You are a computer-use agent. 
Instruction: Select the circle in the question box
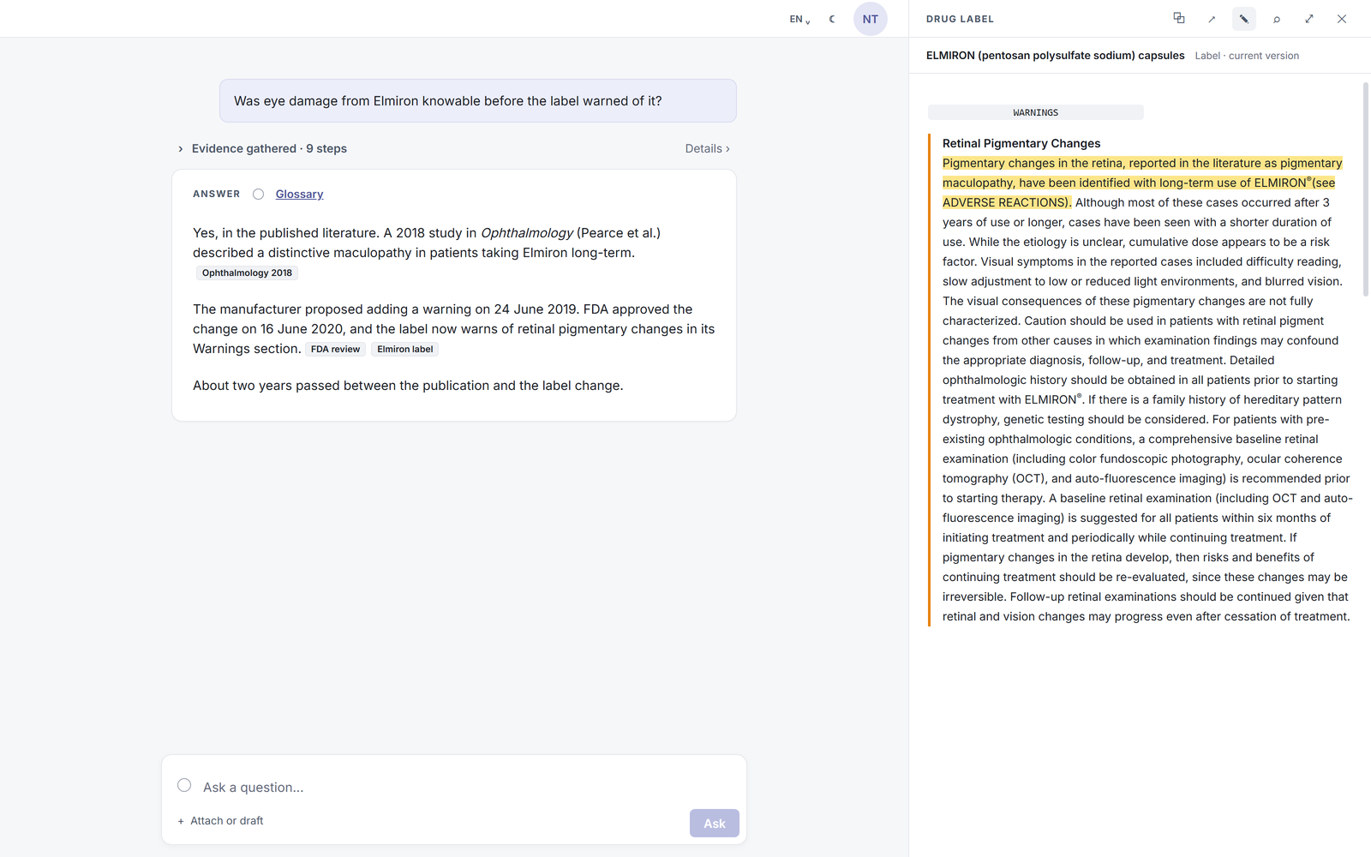[184, 786]
